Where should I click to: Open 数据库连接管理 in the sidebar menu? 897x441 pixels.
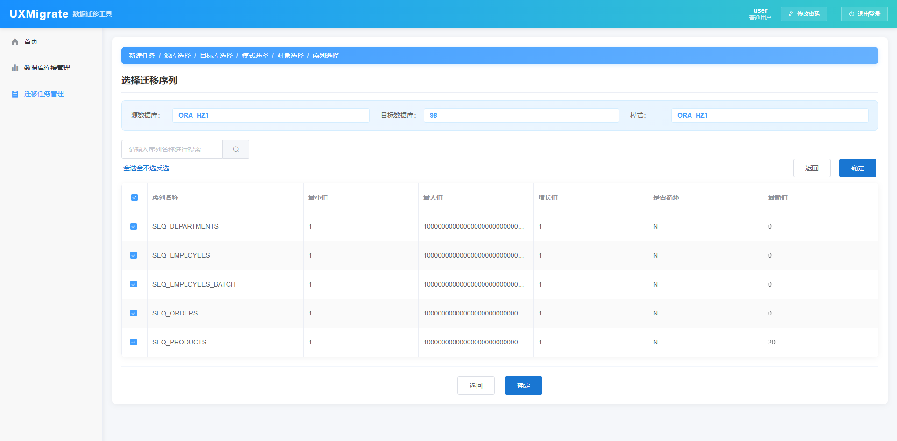coord(47,68)
